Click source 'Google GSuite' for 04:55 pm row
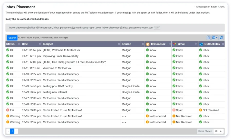Image resolution: width=231 pixels, height=140 pixels. pyautogui.click(x=131, y=86)
